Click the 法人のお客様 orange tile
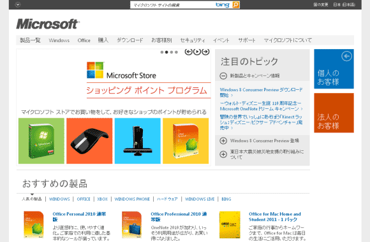The height and width of the screenshot is (242, 370). click(334, 113)
